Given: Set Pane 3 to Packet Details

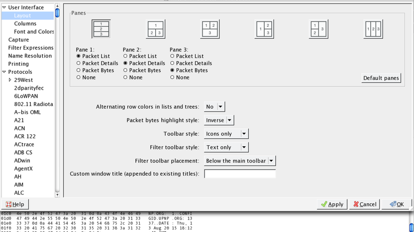Looking at the screenshot, I should point(191,63).
